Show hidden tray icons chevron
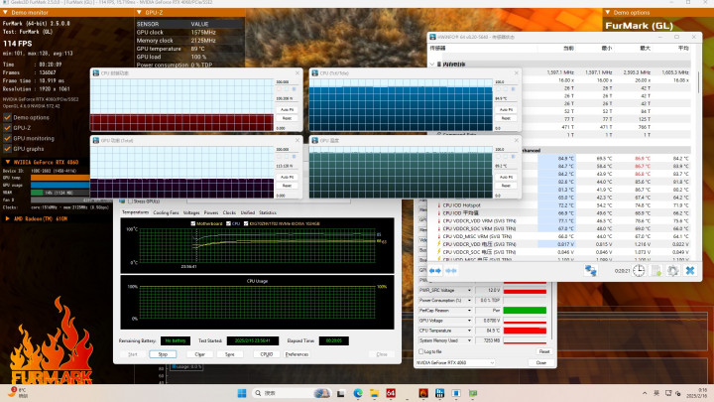The width and height of the screenshot is (714, 402). click(x=645, y=393)
